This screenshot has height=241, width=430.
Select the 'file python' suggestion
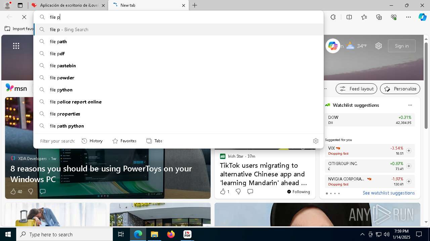point(179,90)
